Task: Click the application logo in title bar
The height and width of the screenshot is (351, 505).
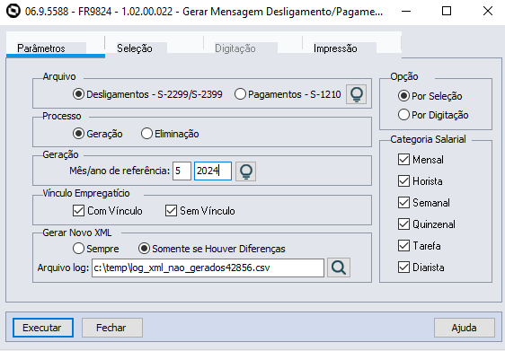Action: (x=13, y=12)
